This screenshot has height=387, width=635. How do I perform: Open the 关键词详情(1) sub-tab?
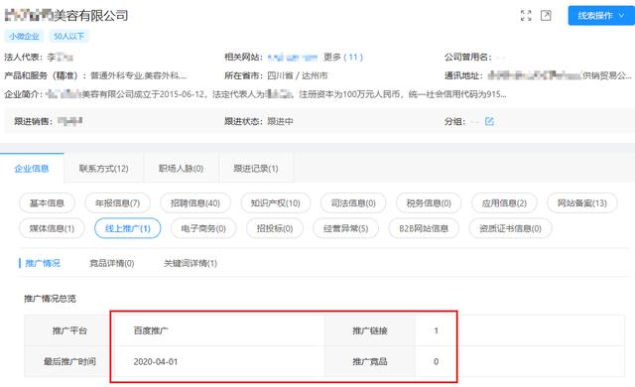pyautogui.click(x=190, y=263)
